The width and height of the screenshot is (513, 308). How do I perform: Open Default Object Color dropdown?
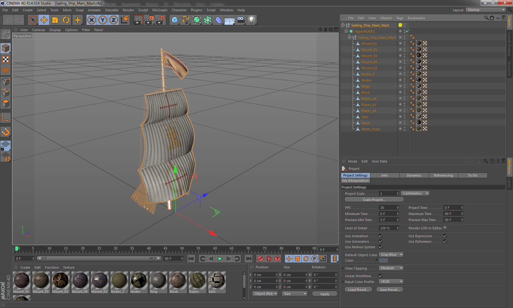(391, 255)
